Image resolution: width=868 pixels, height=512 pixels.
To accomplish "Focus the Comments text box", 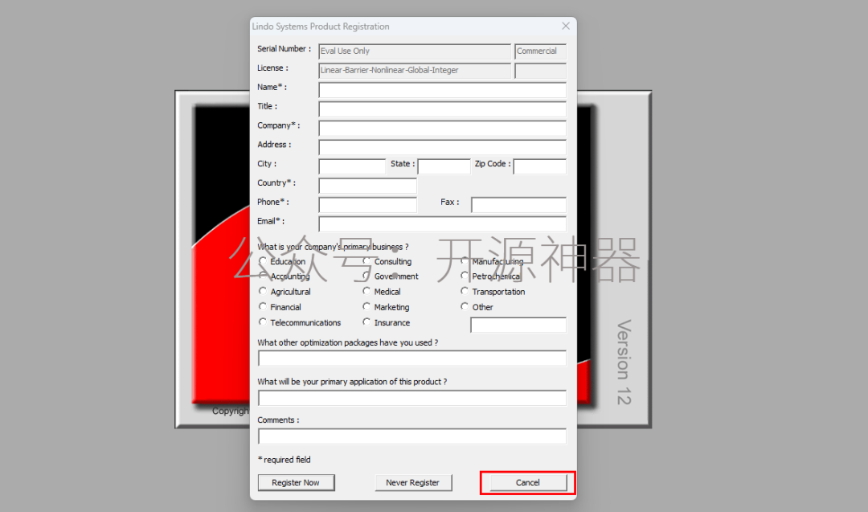I will pos(411,436).
